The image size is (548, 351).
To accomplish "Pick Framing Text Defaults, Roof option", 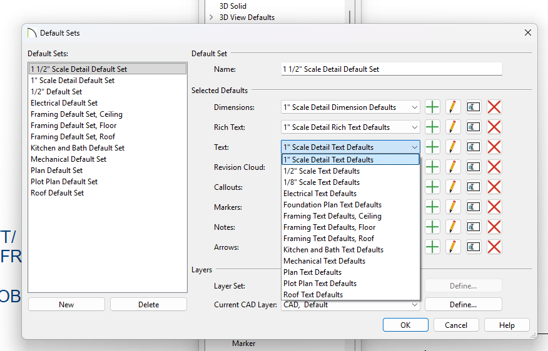I will coord(328,239).
